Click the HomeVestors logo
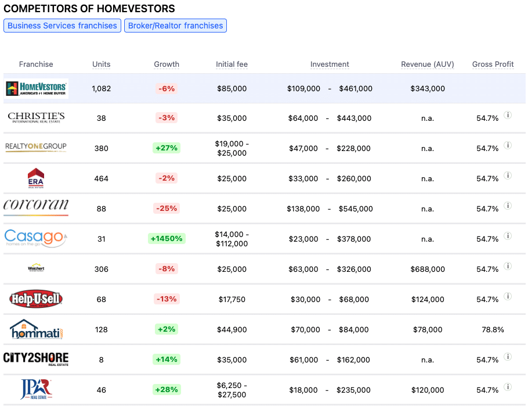528x413 pixels. tap(37, 89)
